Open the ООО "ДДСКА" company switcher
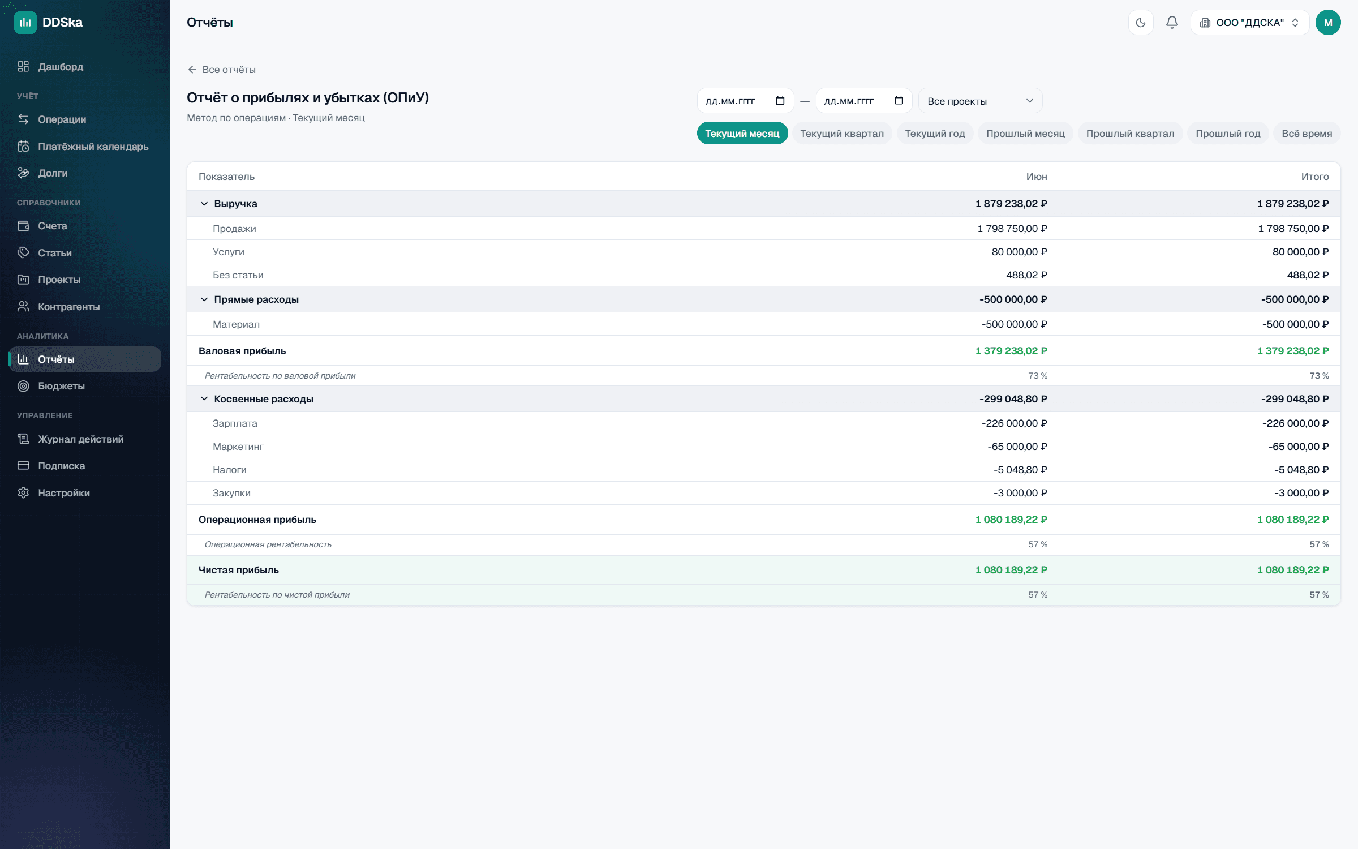Screen dimensions: 1358x849 [x=1250, y=23]
